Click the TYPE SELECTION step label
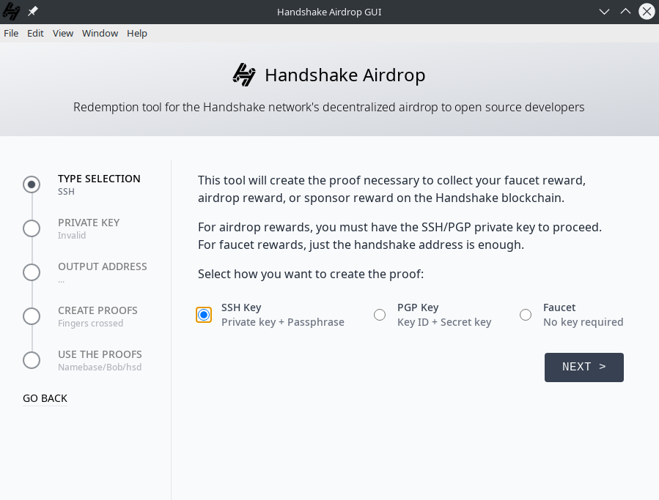This screenshot has height=500, width=659. click(x=99, y=179)
